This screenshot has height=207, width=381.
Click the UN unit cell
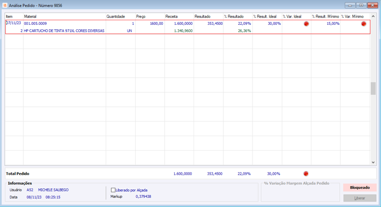129,31
